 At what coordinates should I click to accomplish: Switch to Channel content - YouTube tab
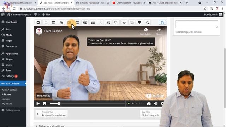[x=129, y=3]
